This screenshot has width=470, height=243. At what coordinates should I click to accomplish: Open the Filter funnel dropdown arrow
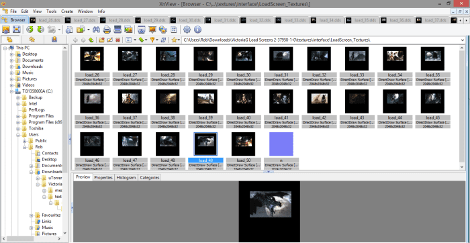[x=157, y=40]
